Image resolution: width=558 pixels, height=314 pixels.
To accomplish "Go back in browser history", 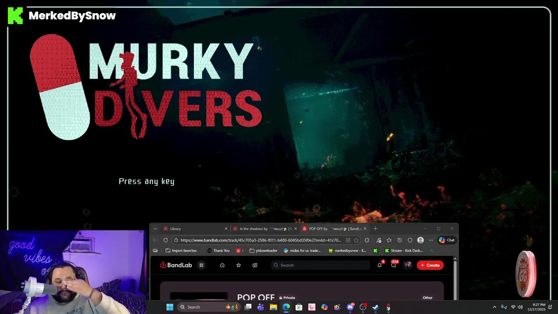I will pos(155,240).
